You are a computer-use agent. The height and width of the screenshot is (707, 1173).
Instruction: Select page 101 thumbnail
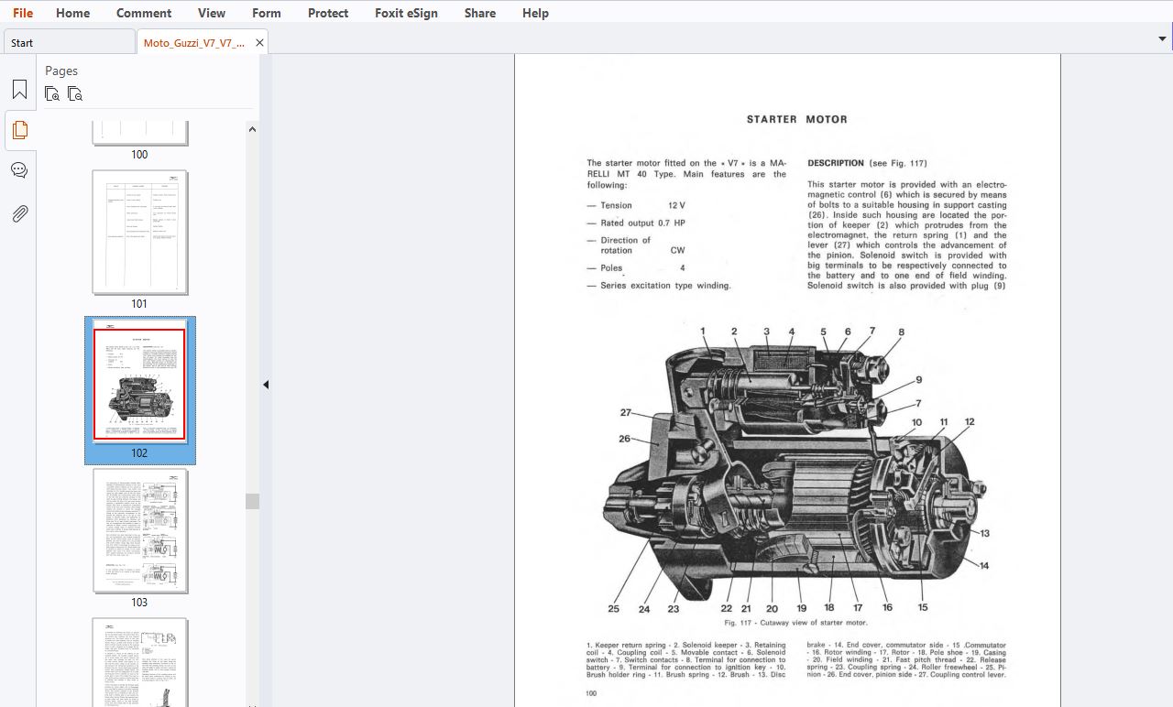140,233
